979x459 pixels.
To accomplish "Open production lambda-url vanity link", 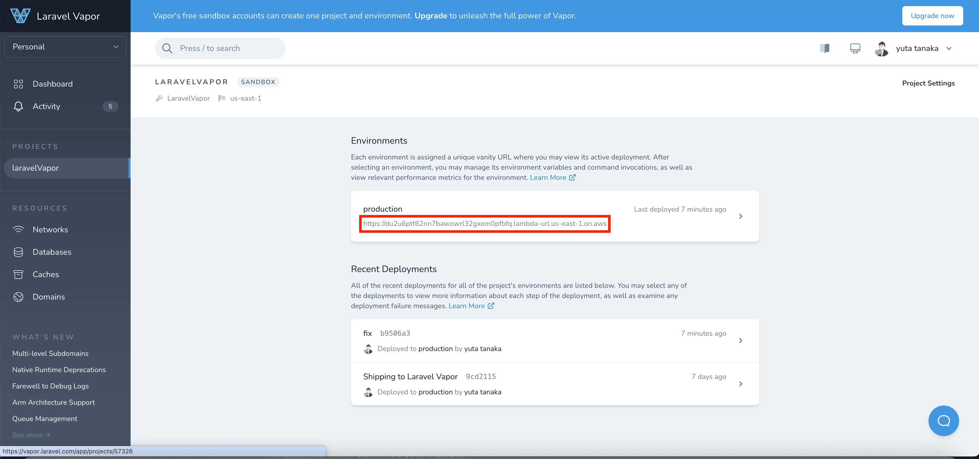I will click(x=485, y=224).
